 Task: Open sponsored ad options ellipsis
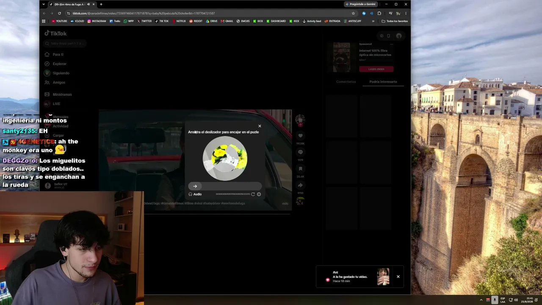point(392,44)
